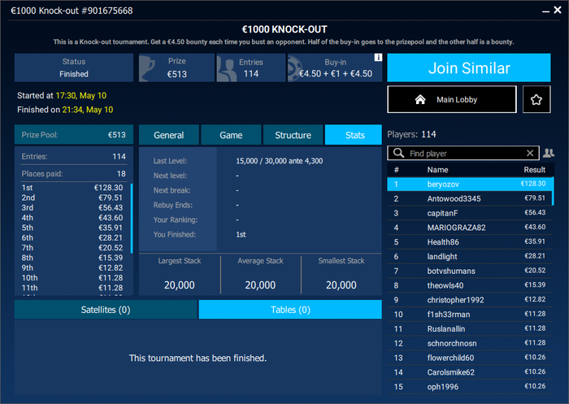Click the Join Similar button
This screenshot has width=569, height=404.
point(469,68)
